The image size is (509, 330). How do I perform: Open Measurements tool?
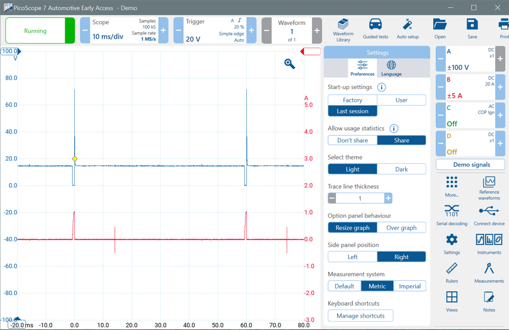pos(489,272)
